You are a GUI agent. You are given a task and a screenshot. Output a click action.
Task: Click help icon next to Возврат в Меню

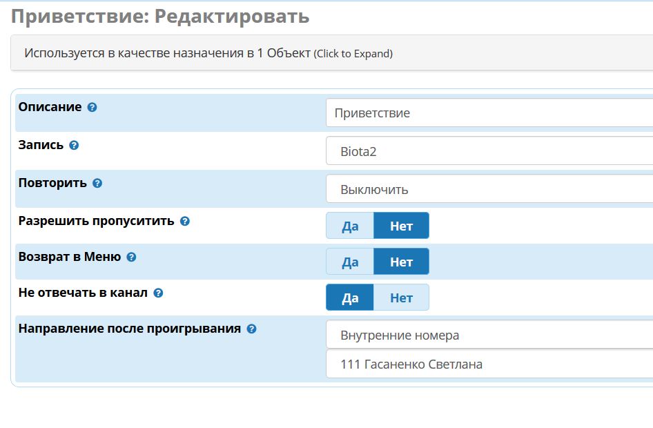point(132,257)
